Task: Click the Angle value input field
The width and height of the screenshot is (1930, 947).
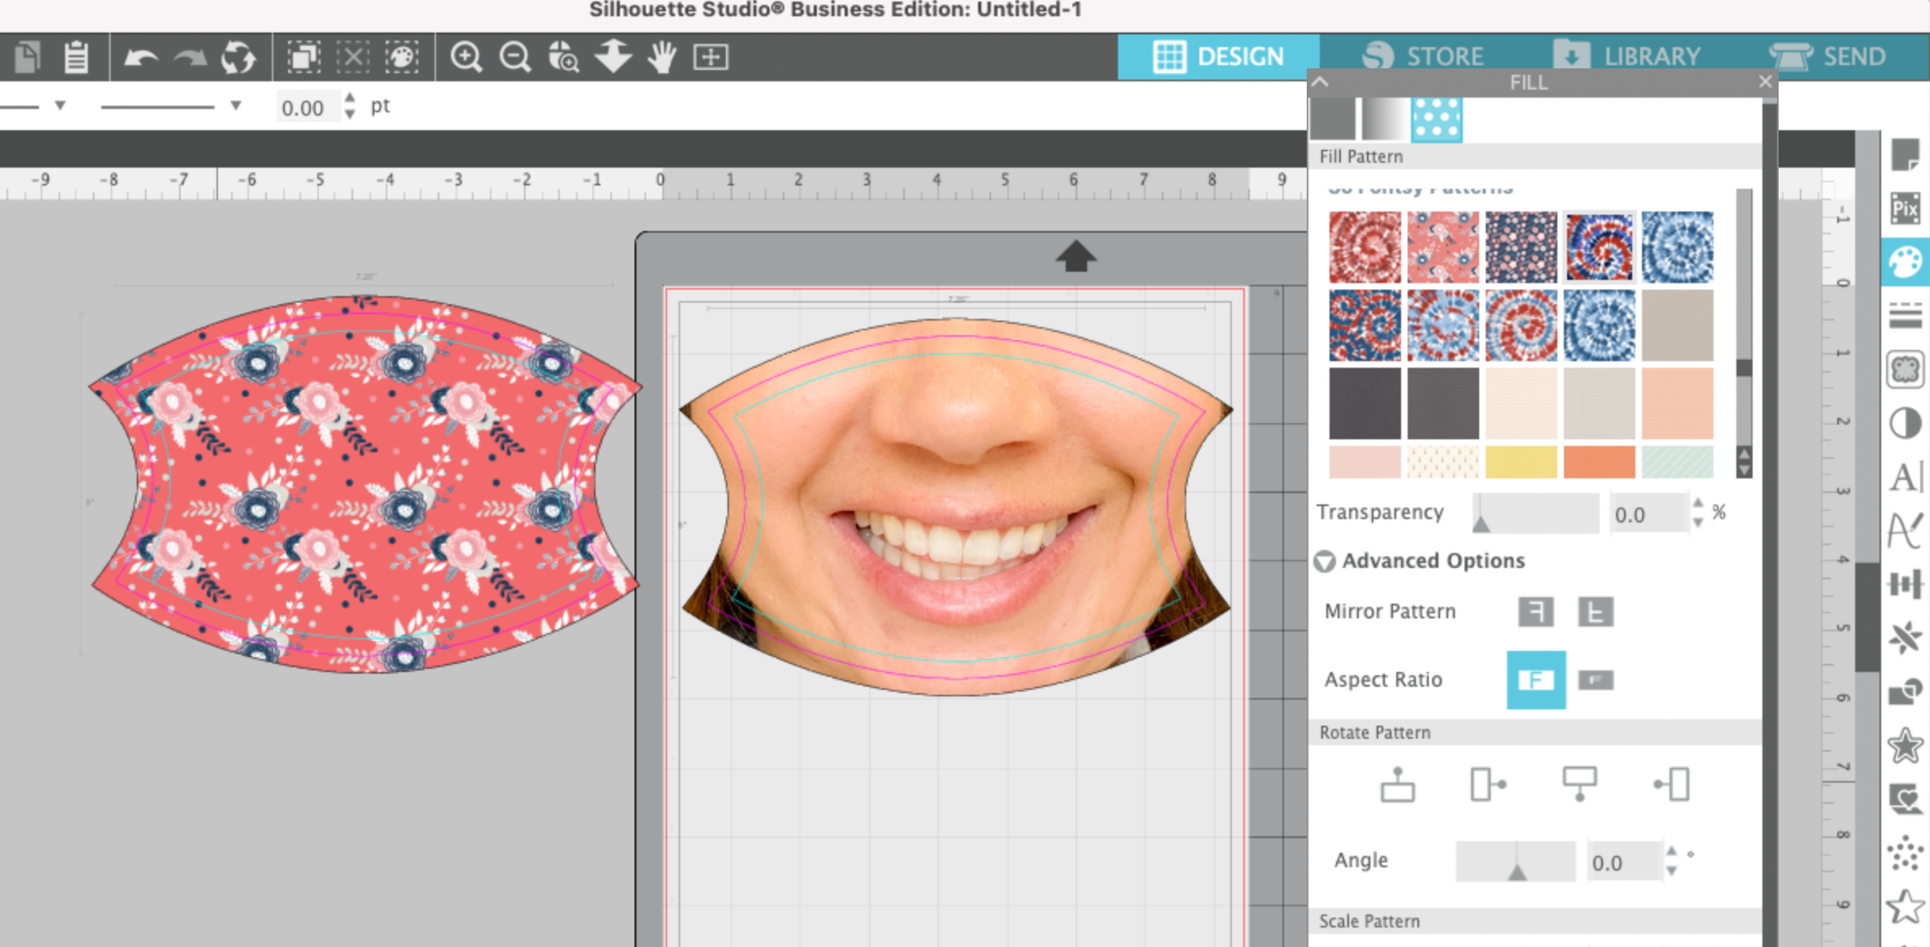Action: click(x=1622, y=861)
